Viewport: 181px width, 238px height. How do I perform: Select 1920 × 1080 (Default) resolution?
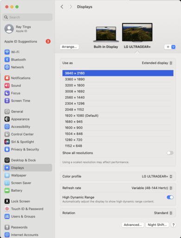pos(118,115)
